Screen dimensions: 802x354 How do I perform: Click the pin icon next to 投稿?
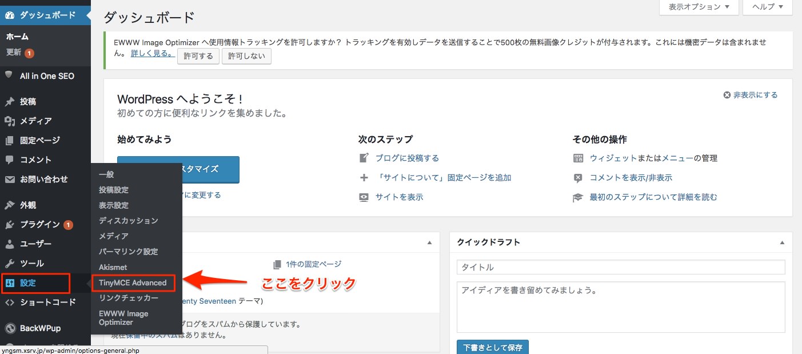click(x=9, y=102)
